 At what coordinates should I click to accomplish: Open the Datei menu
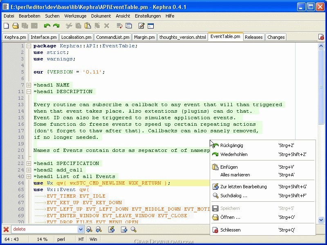tap(9, 16)
